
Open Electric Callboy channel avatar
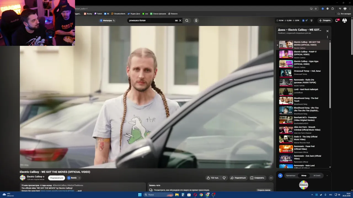[23, 178]
